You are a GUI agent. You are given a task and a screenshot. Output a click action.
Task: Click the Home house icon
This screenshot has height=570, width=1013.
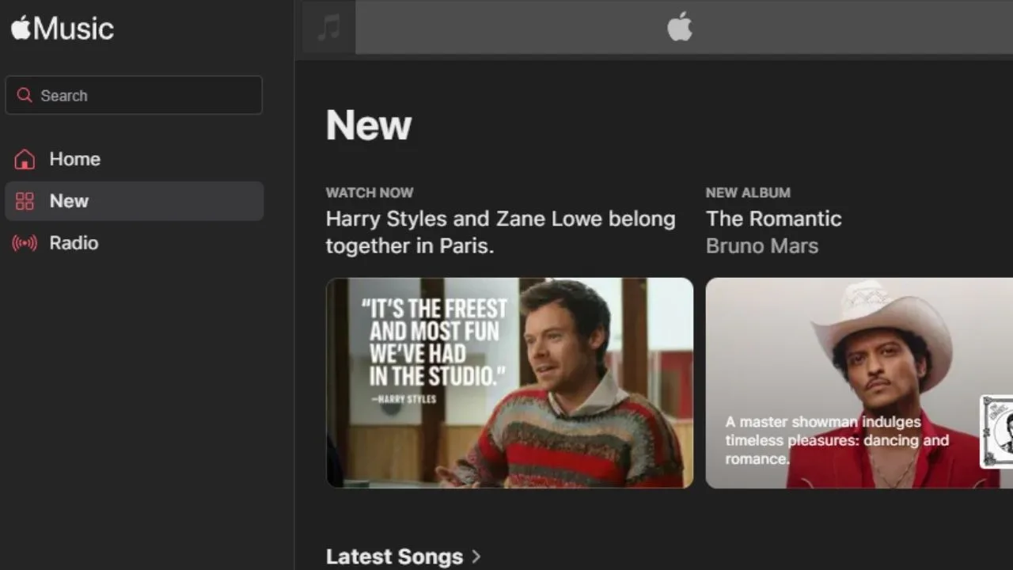25,159
